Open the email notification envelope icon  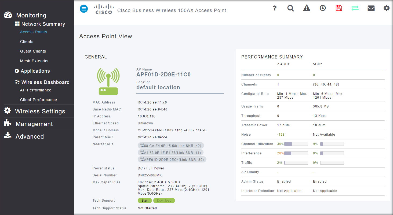pos(371,8)
